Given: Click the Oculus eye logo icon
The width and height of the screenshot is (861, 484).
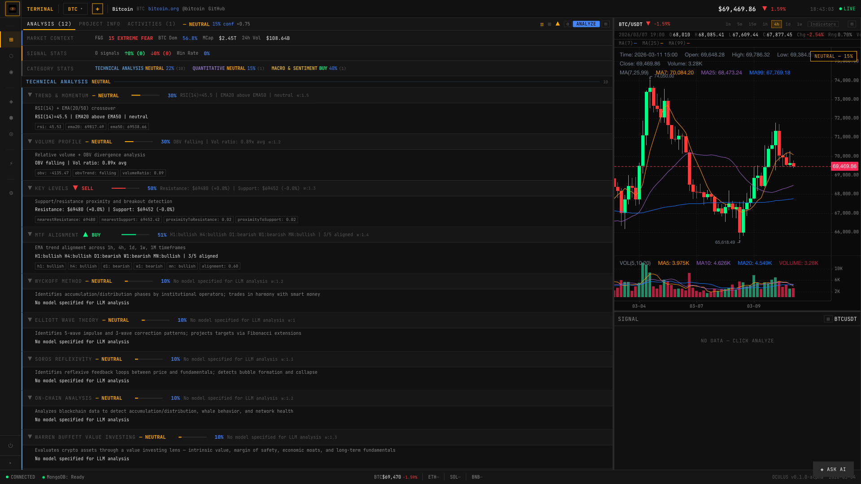Looking at the screenshot, I should (x=12, y=9).
